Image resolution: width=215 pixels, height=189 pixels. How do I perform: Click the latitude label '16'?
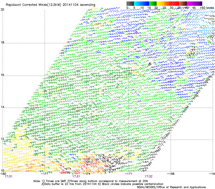pos(2,75)
